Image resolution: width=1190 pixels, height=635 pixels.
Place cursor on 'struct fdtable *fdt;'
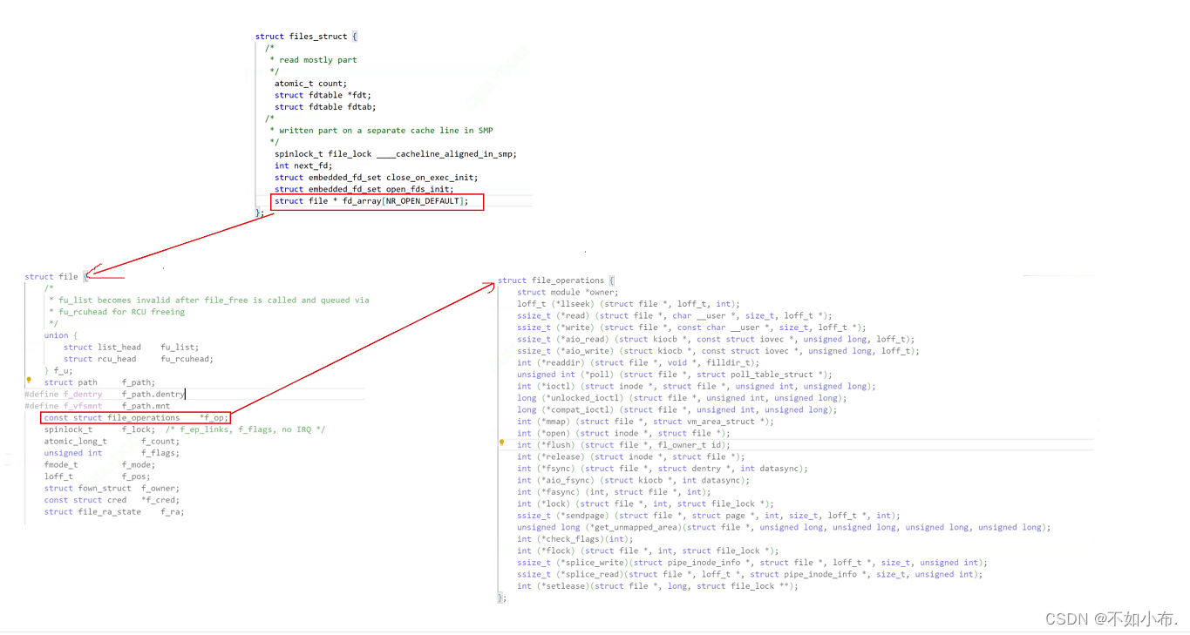[x=323, y=95]
